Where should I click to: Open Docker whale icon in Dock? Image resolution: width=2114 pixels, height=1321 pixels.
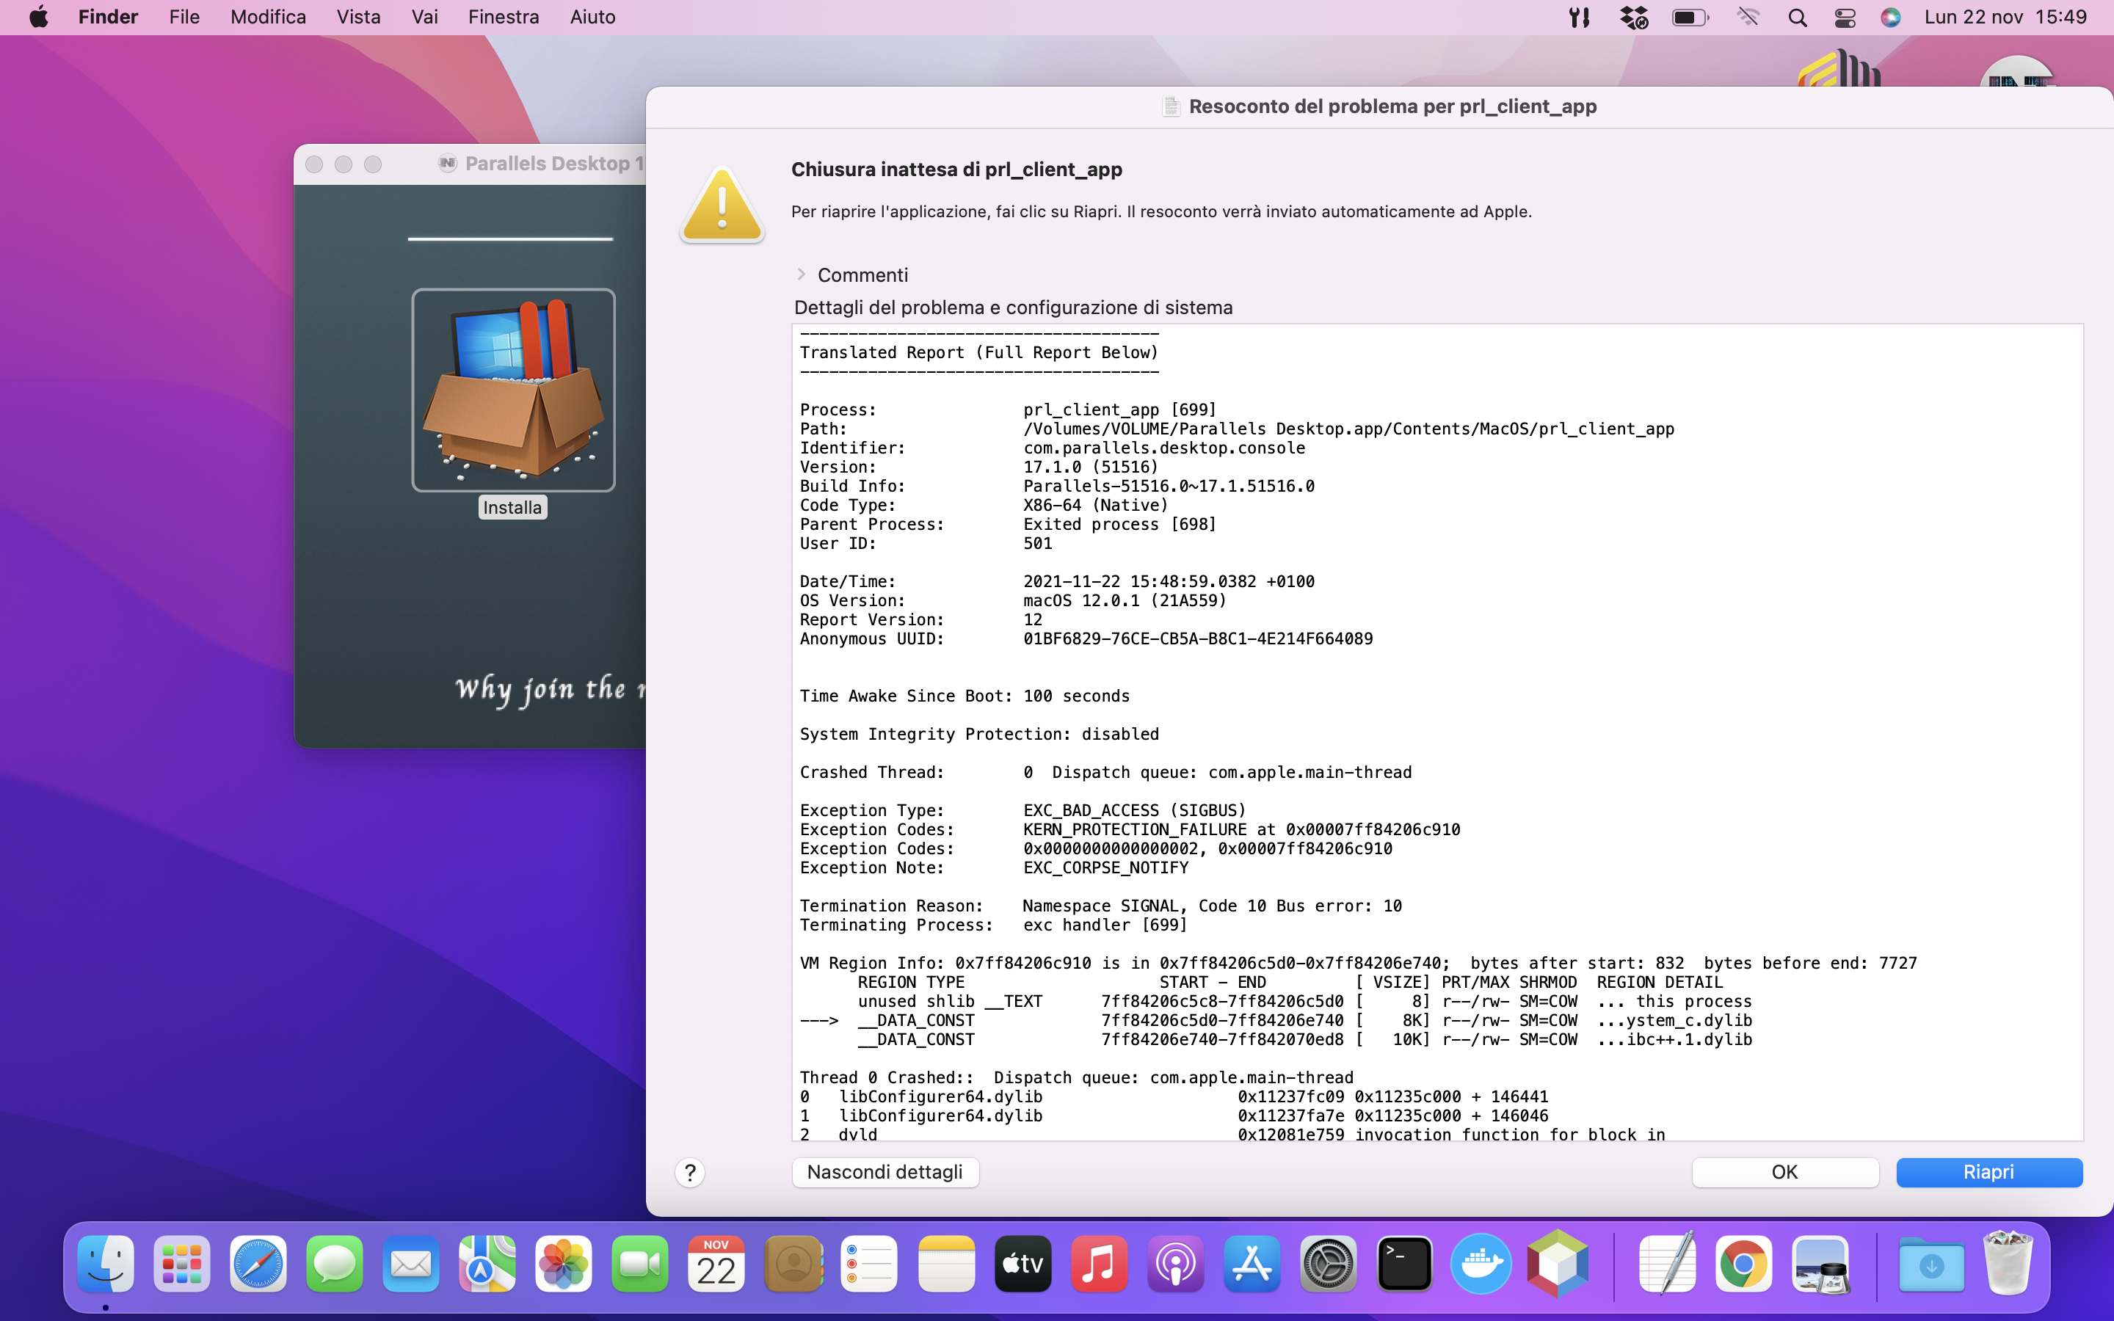1481,1263
